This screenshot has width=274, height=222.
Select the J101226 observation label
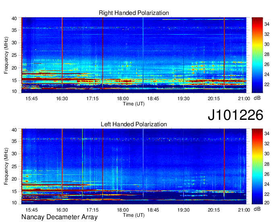pos(235,115)
